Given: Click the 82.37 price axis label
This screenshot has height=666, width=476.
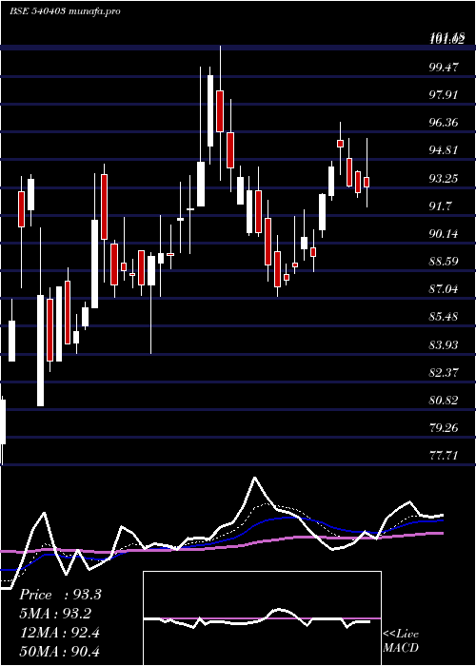Looking at the screenshot, I should click(444, 372).
